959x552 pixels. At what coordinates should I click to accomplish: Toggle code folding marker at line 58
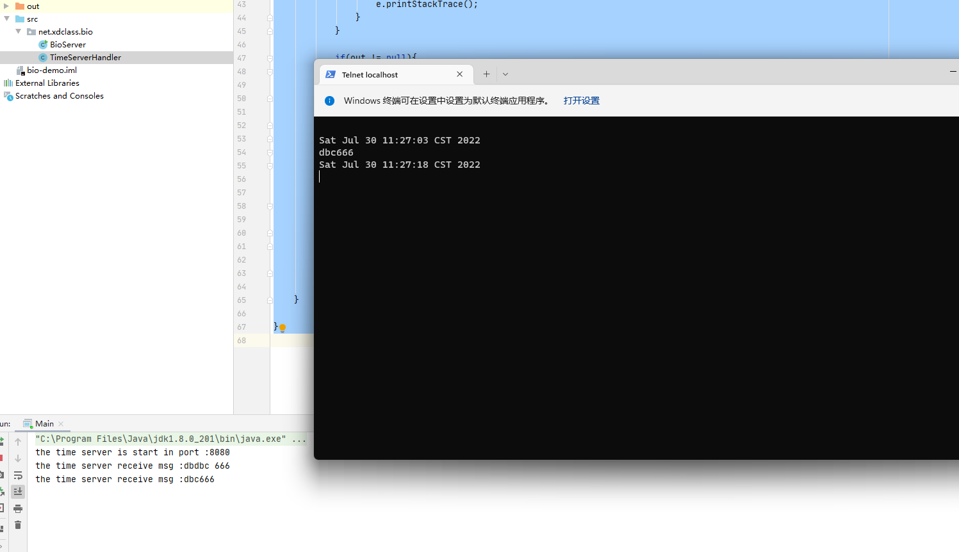click(x=270, y=206)
